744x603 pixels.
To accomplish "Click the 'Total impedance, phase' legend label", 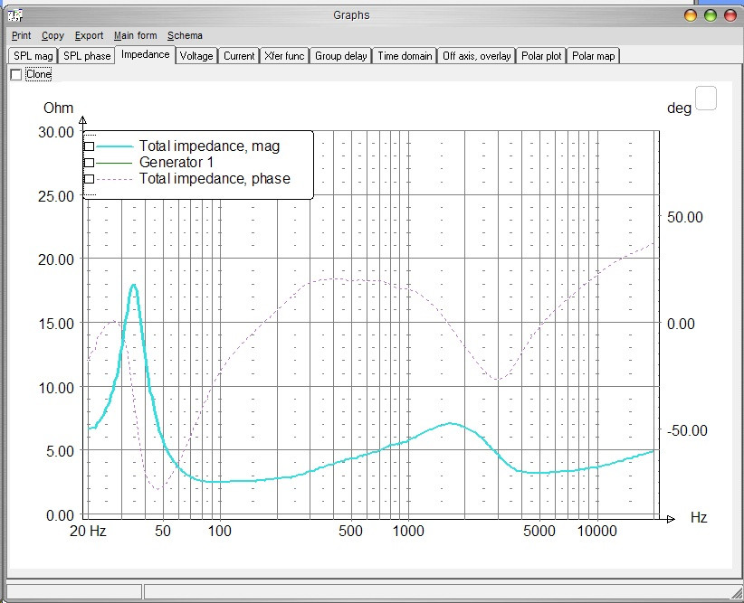I will pyautogui.click(x=215, y=178).
